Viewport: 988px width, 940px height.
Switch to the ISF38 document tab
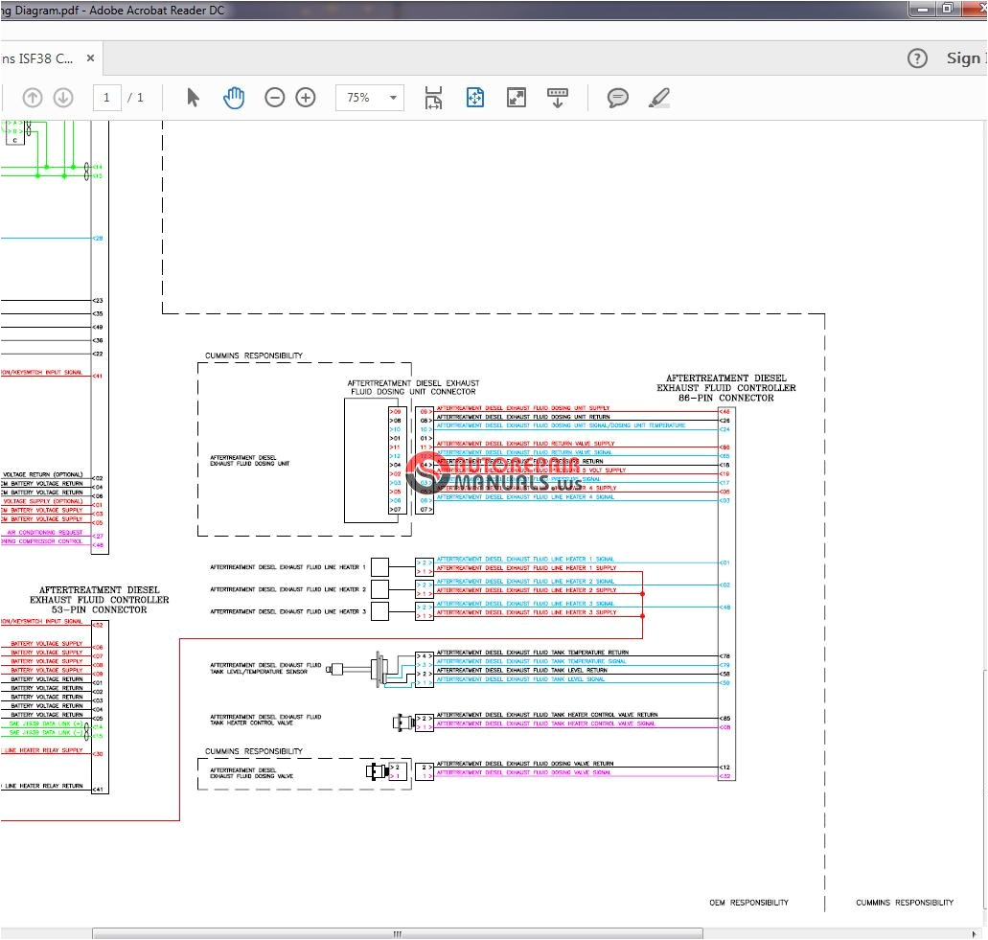(38, 58)
